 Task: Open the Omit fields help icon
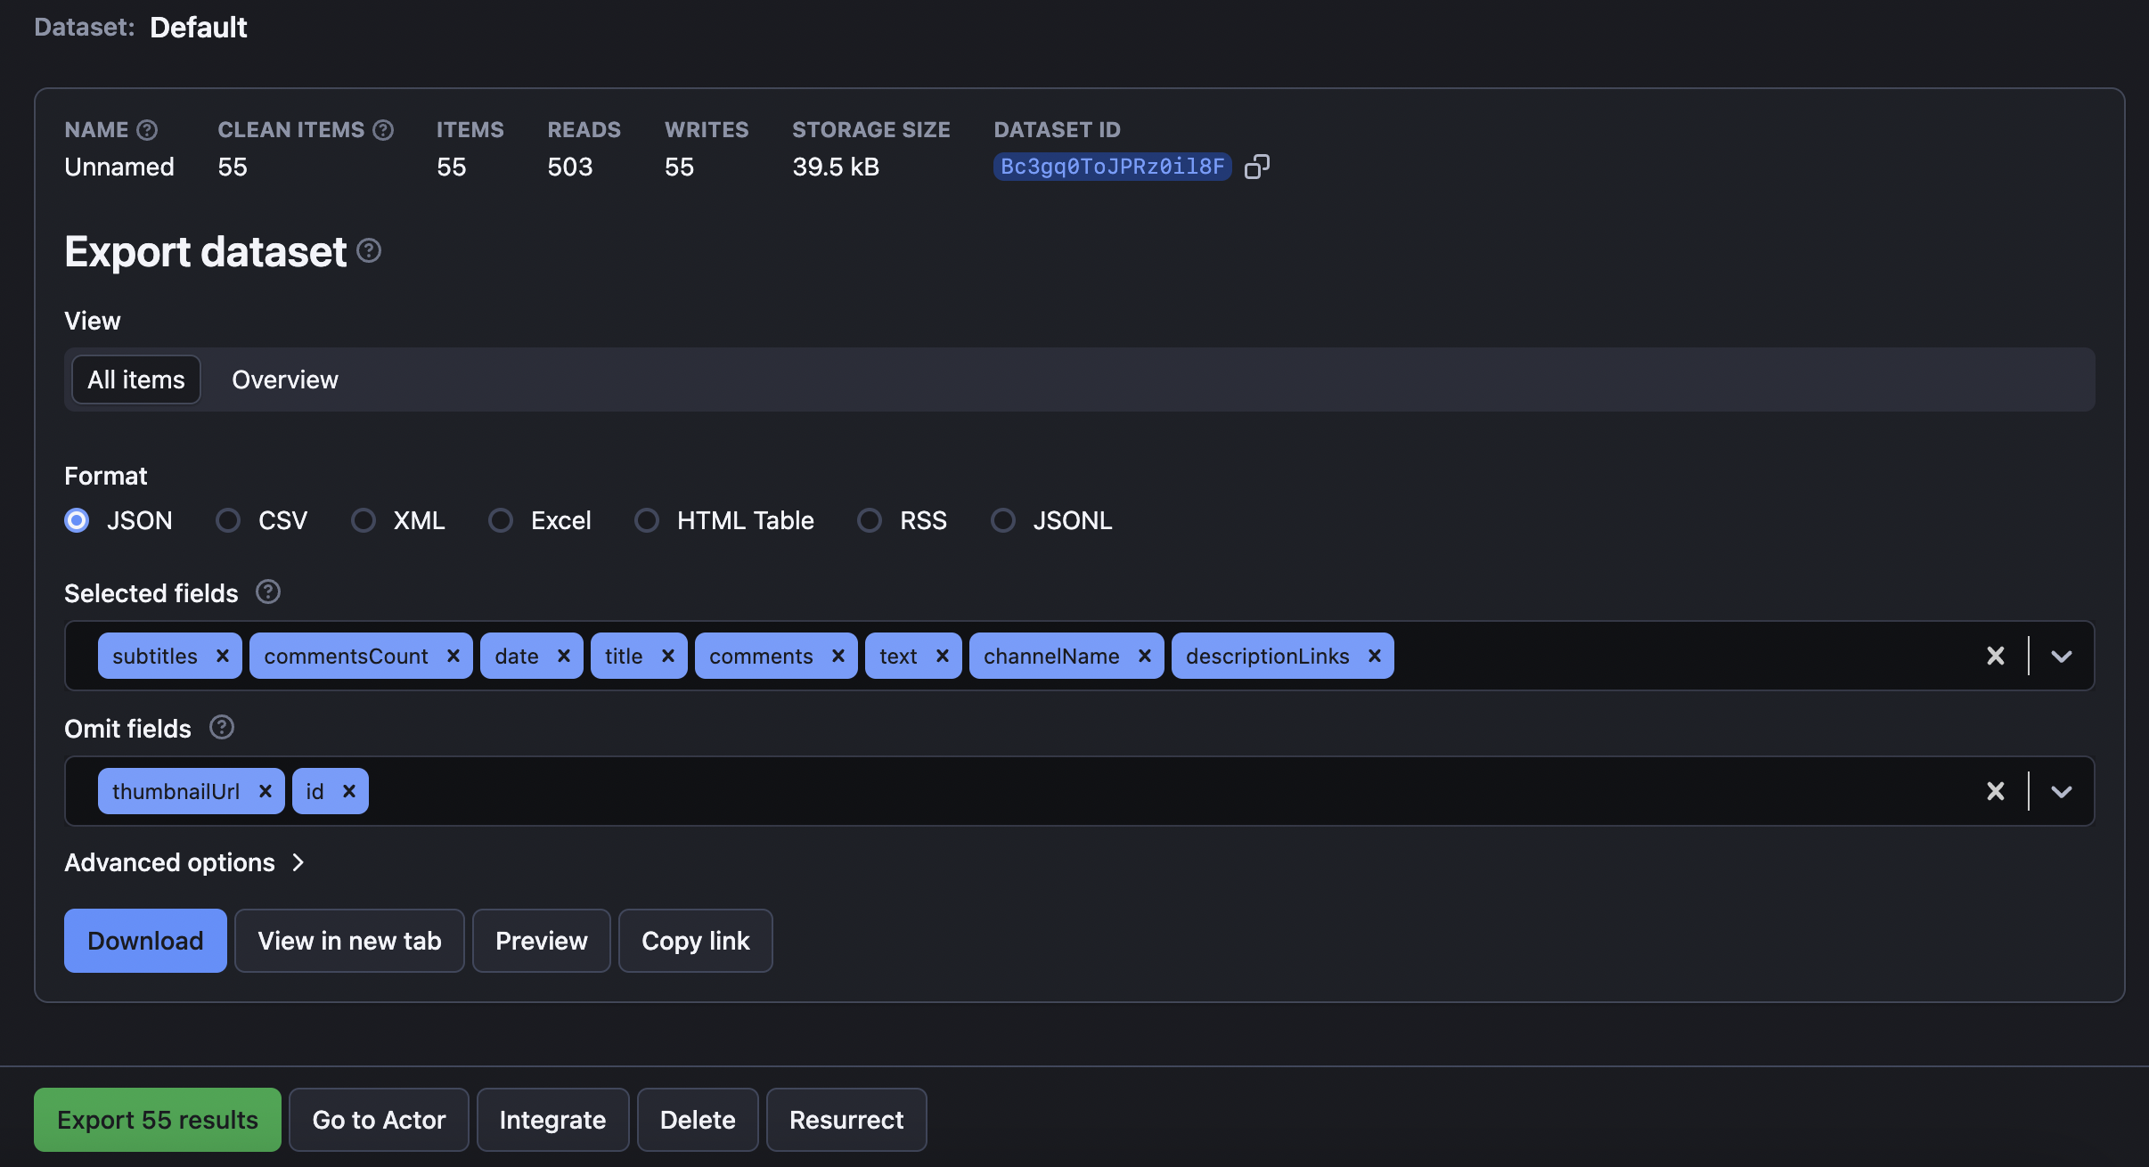(221, 727)
